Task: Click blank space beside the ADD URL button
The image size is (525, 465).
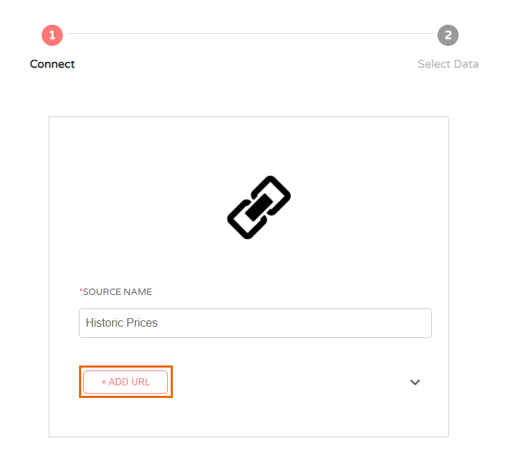Action: tap(288, 382)
